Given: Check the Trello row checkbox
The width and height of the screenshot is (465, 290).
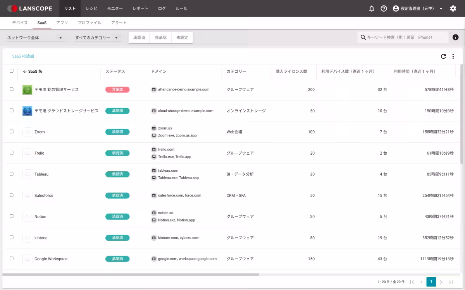Looking at the screenshot, I should [12, 153].
